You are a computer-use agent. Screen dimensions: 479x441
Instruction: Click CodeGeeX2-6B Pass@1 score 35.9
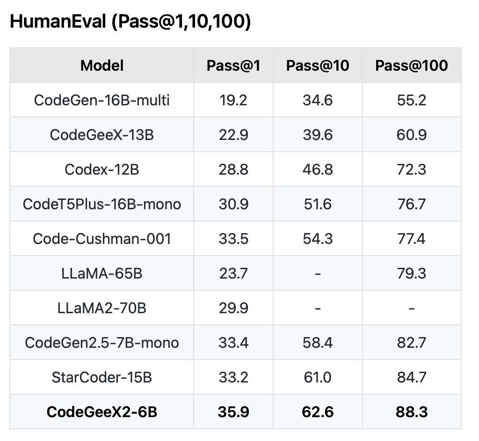click(233, 412)
